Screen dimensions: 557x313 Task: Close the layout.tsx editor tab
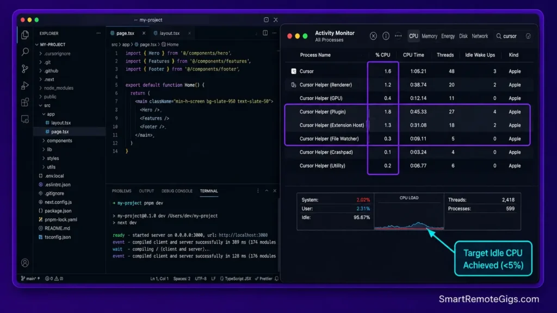[x=189, y=33]
